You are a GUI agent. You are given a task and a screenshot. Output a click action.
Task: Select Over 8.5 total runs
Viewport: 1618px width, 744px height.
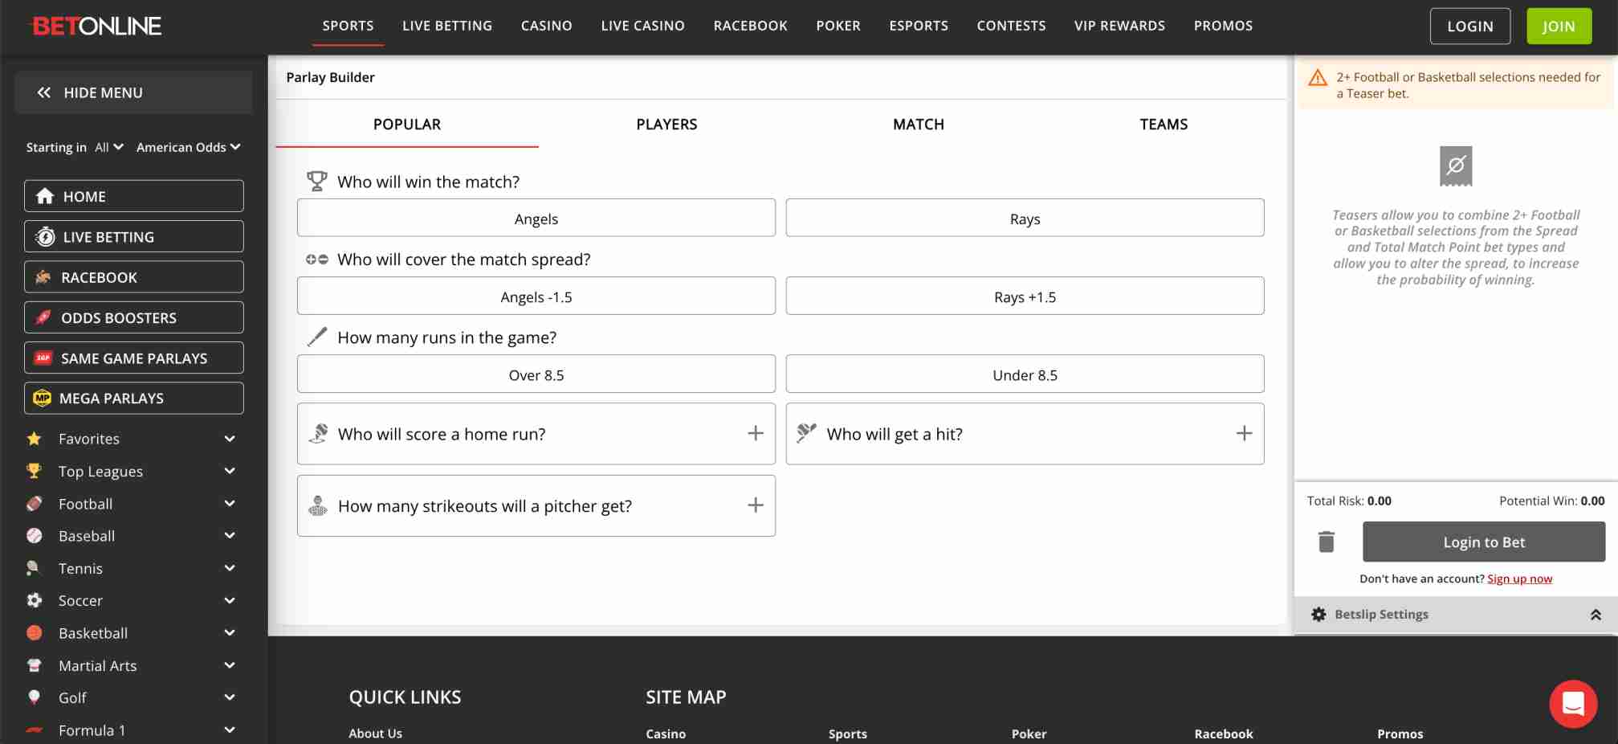click(x=536, y=374)
